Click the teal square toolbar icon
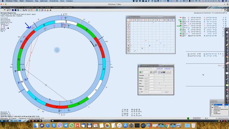The width and height of the screenshot is (229, 129). 37,10
